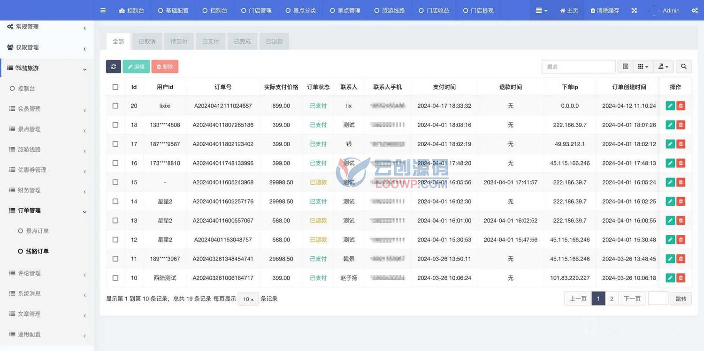The height and width of the screenshot is (351, 704).
Task: Switch to the 已退款 filter tab
Action: (x=274, y=41)
